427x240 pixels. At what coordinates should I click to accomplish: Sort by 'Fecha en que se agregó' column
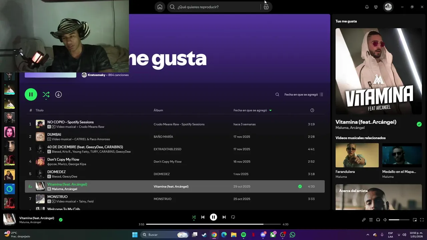[253, 110]
